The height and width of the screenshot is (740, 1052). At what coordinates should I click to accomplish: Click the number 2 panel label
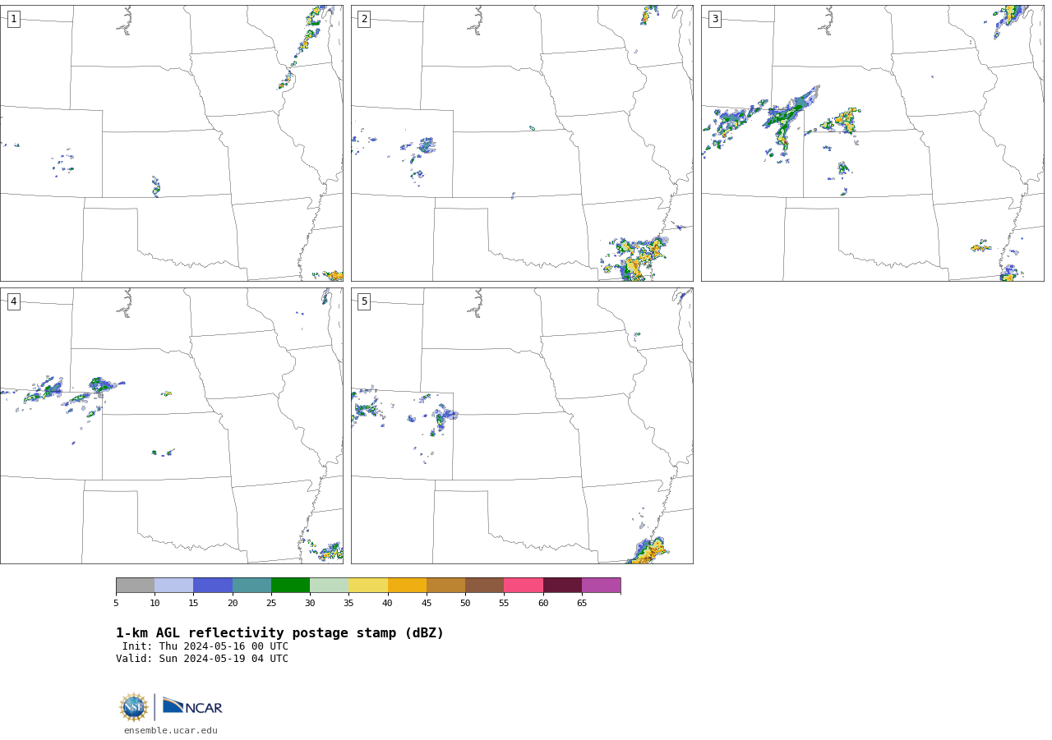point(364,19)
